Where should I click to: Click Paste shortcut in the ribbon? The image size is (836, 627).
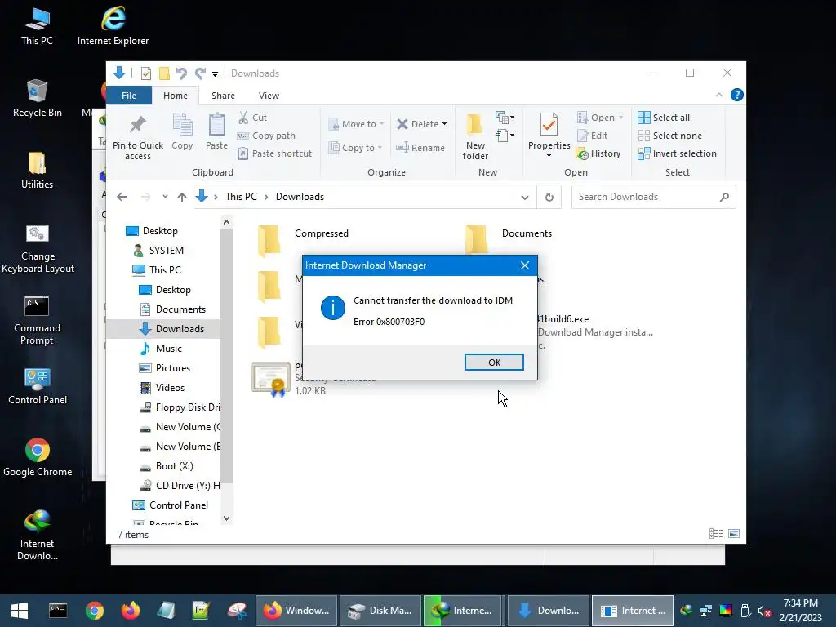point(274,153)
